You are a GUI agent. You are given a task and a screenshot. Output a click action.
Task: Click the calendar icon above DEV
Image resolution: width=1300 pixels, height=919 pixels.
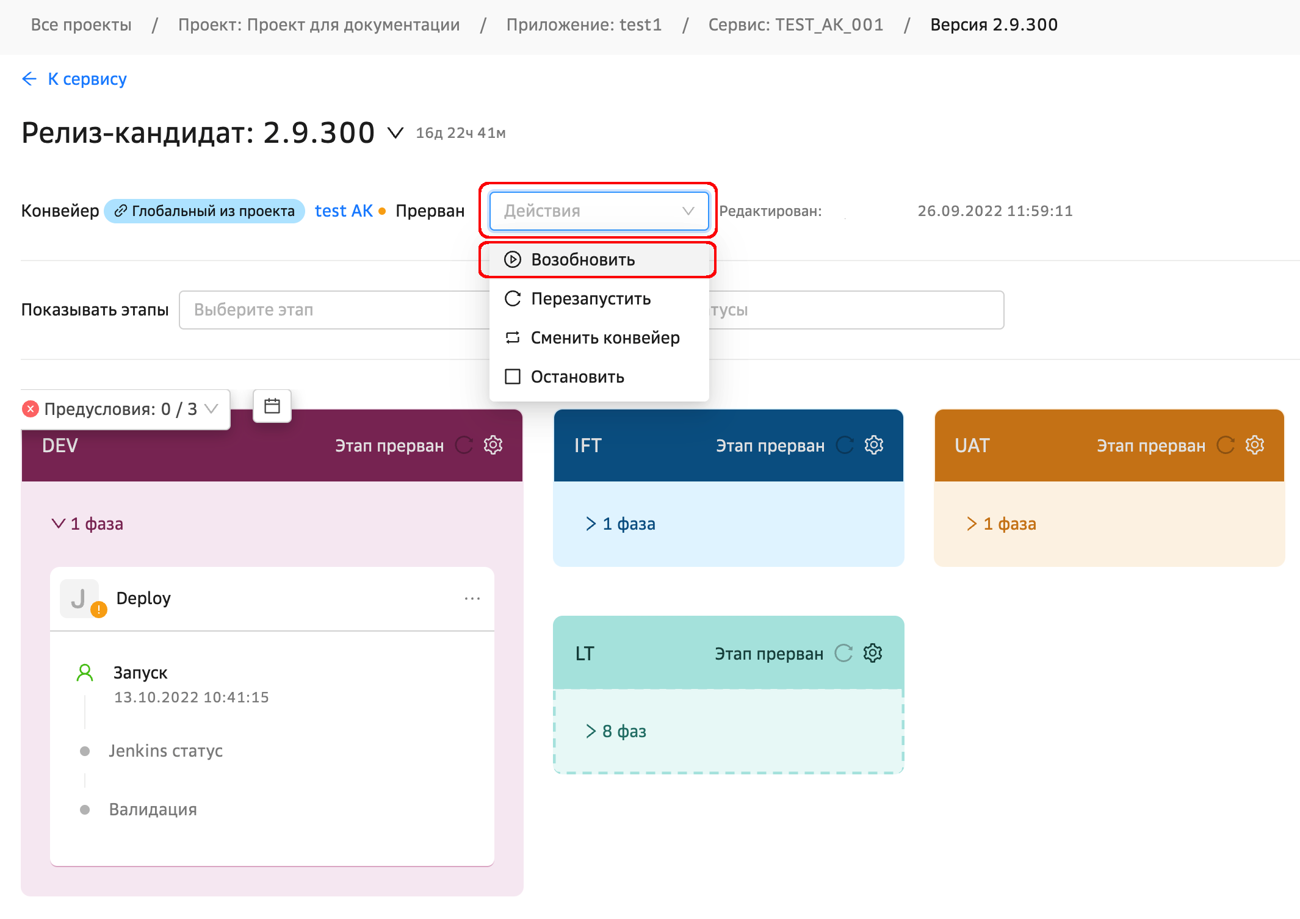click(x=272, y=406)
